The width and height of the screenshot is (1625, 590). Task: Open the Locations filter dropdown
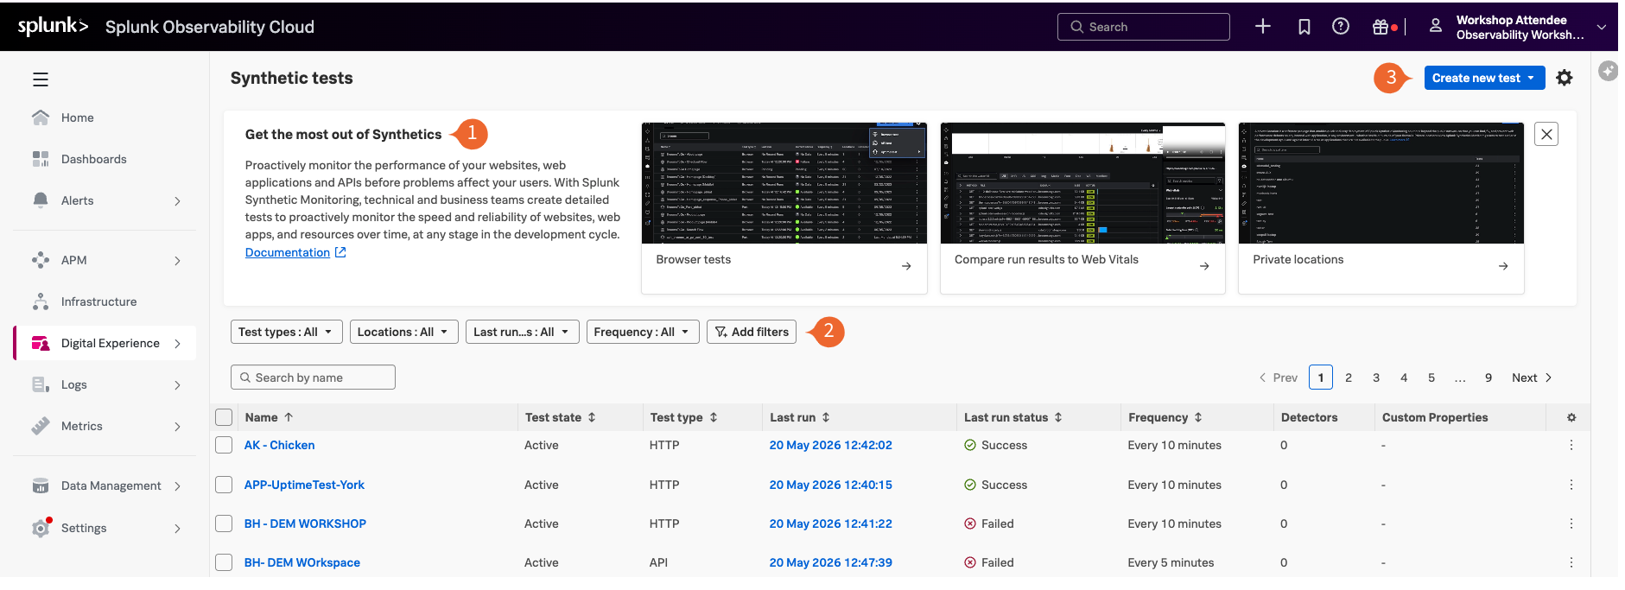[x=403, y=332]
